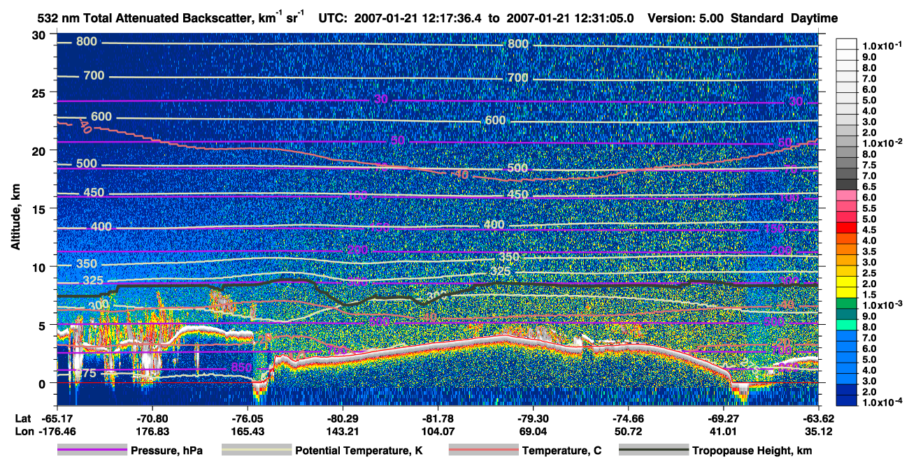Viewport: 909px width, 466px height.
Task: Click latitude value '-81.78'
Action: click(x=438, y=418)
